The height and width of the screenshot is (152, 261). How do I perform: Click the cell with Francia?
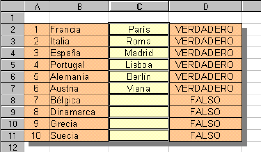(79, 29)
